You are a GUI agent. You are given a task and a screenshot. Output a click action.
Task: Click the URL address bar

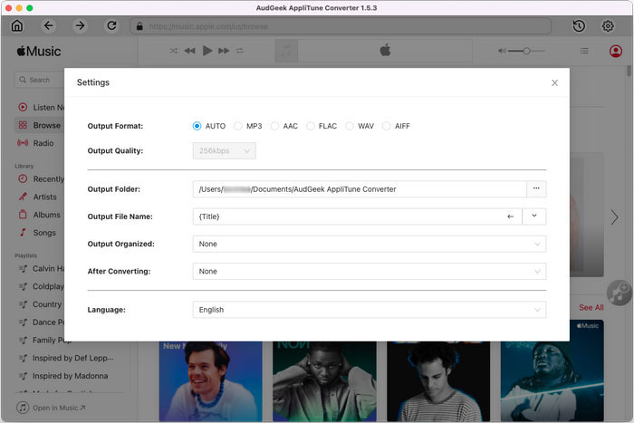(x=341, y=26)
